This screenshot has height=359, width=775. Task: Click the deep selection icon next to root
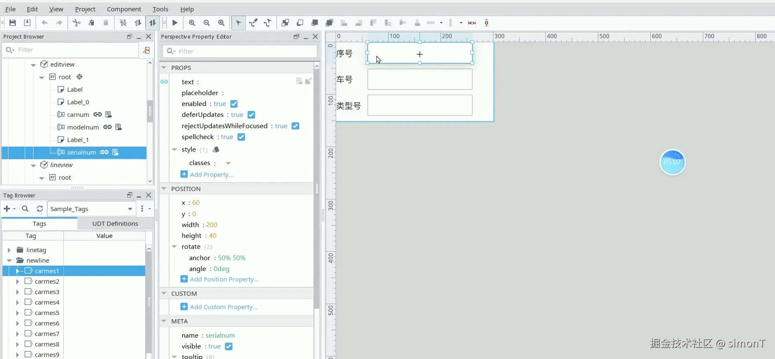79,77
